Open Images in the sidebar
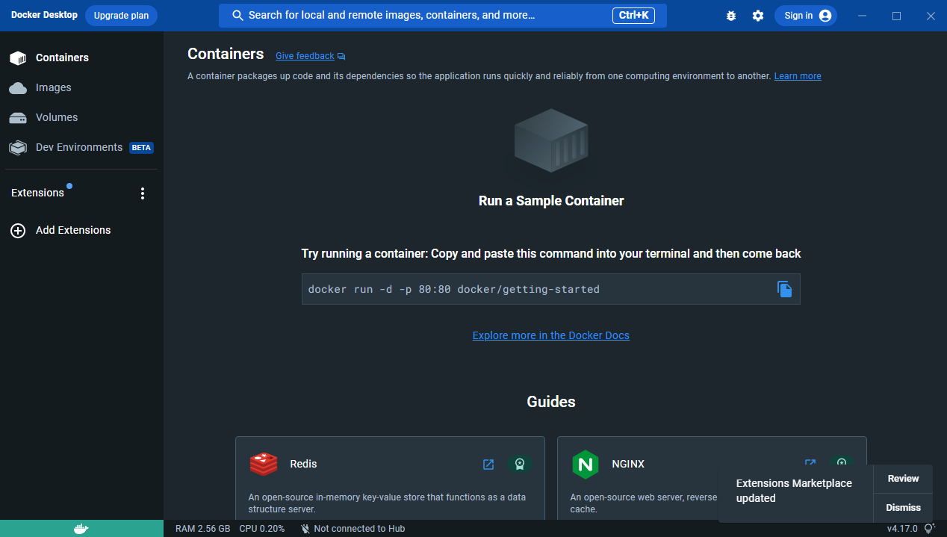The height and width of the screenshot is (537, 947). [x=81, y=87]
